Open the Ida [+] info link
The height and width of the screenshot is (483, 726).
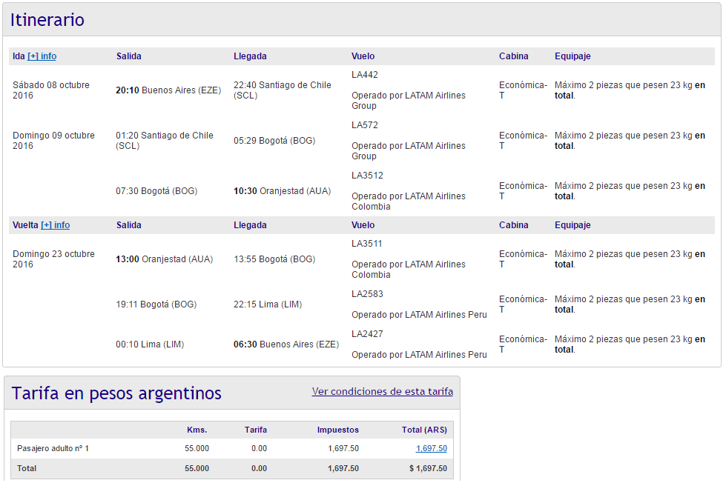point(42,56)
